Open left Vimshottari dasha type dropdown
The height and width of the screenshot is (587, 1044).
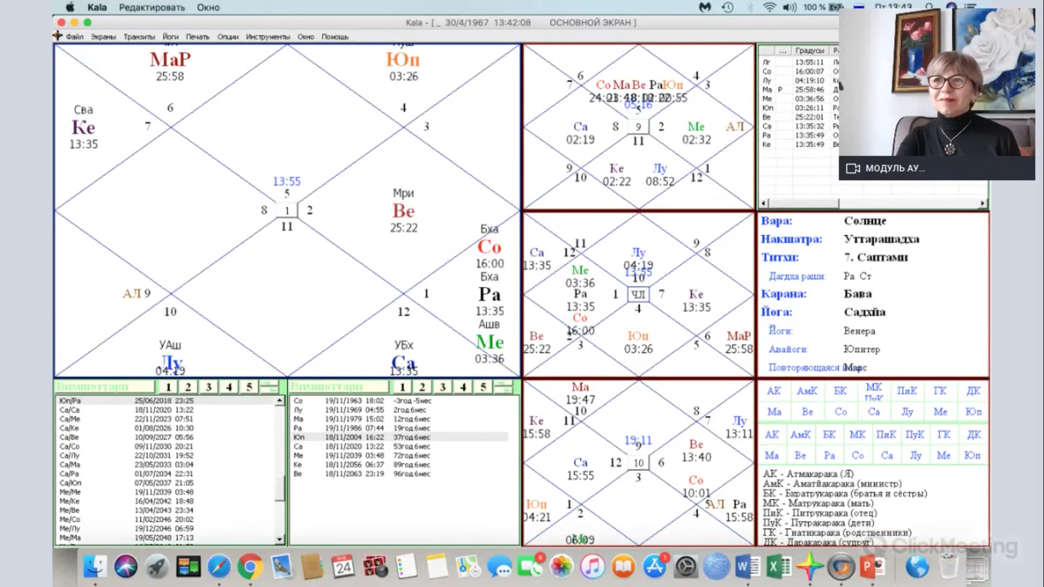coord(104,387)
